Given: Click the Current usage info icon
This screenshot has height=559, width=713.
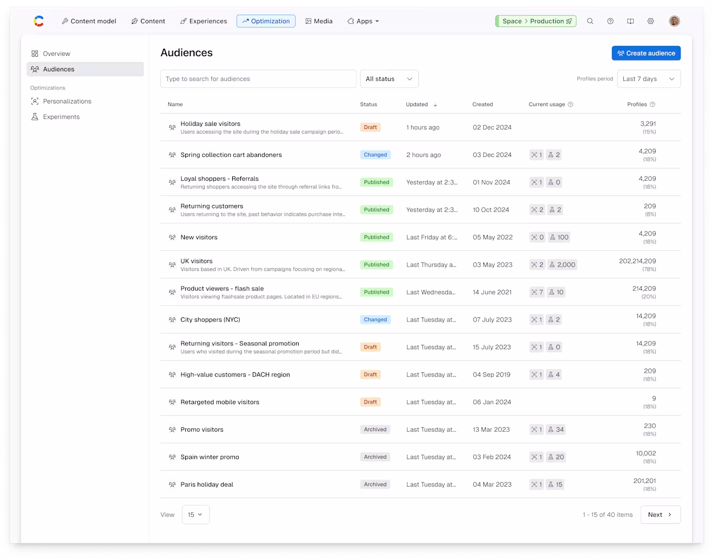Looking at the screenshot, I should 570,105.
